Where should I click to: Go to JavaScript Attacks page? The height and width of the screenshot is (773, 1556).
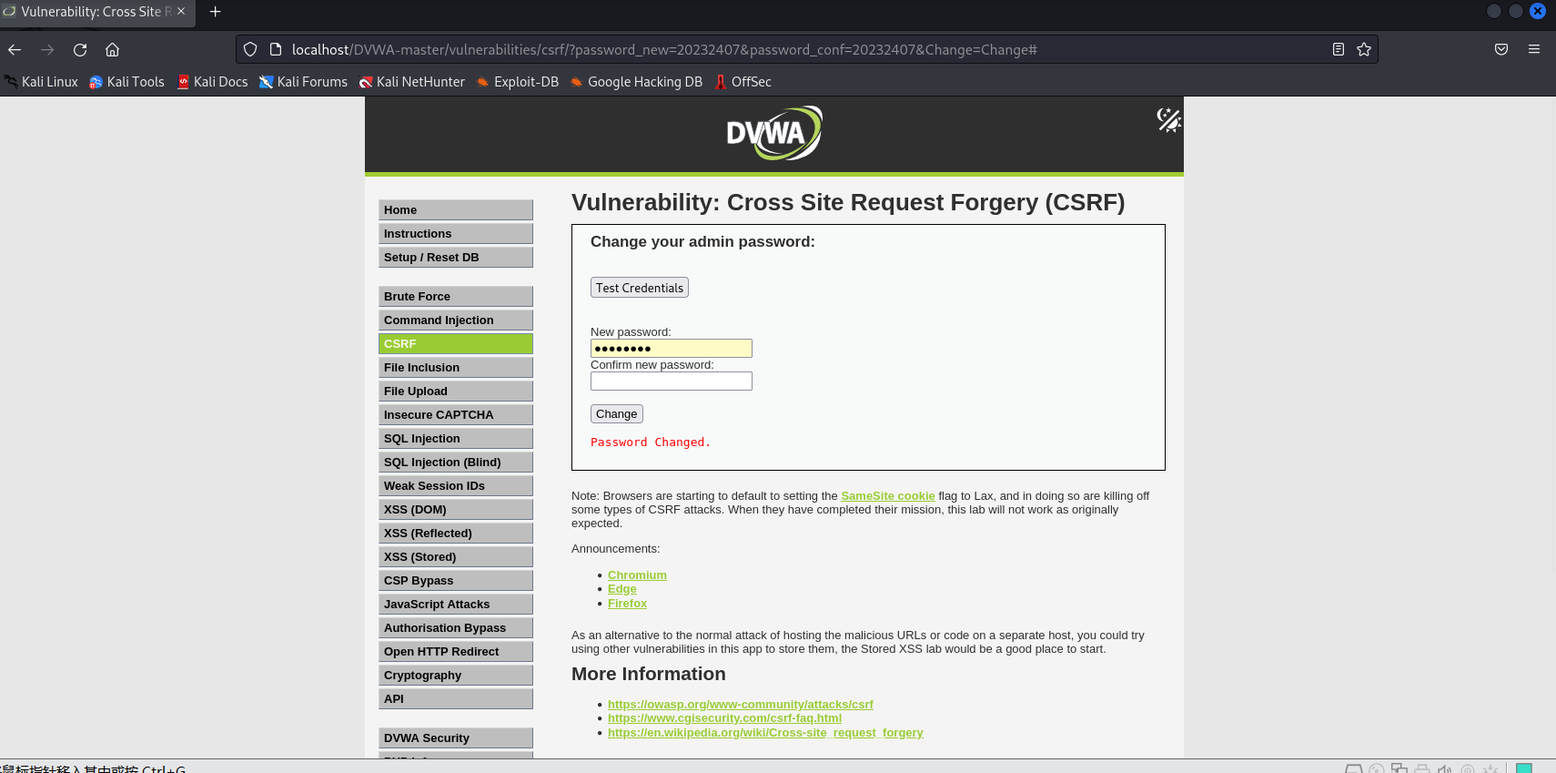pyautogui.click(x=456, y=604)
